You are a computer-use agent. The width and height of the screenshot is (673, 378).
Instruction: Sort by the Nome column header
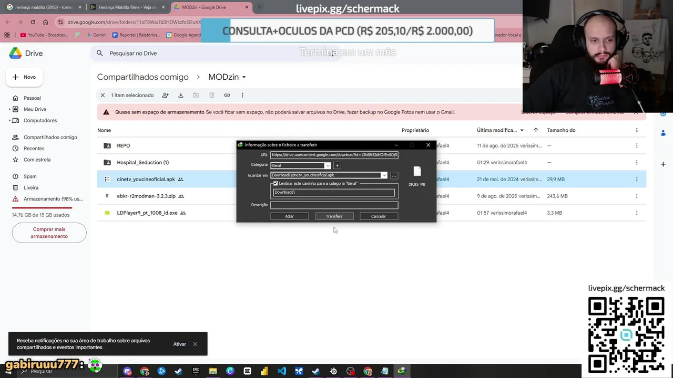coord(104,130)
